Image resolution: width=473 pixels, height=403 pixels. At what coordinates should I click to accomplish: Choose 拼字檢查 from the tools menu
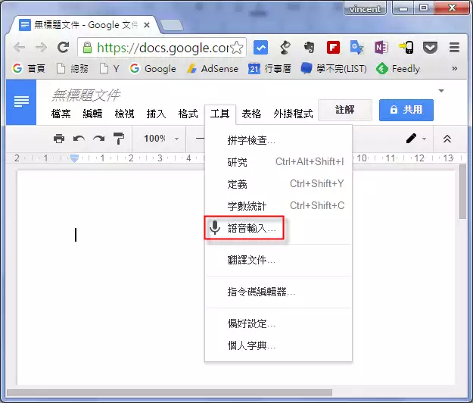tap(279, 140)
